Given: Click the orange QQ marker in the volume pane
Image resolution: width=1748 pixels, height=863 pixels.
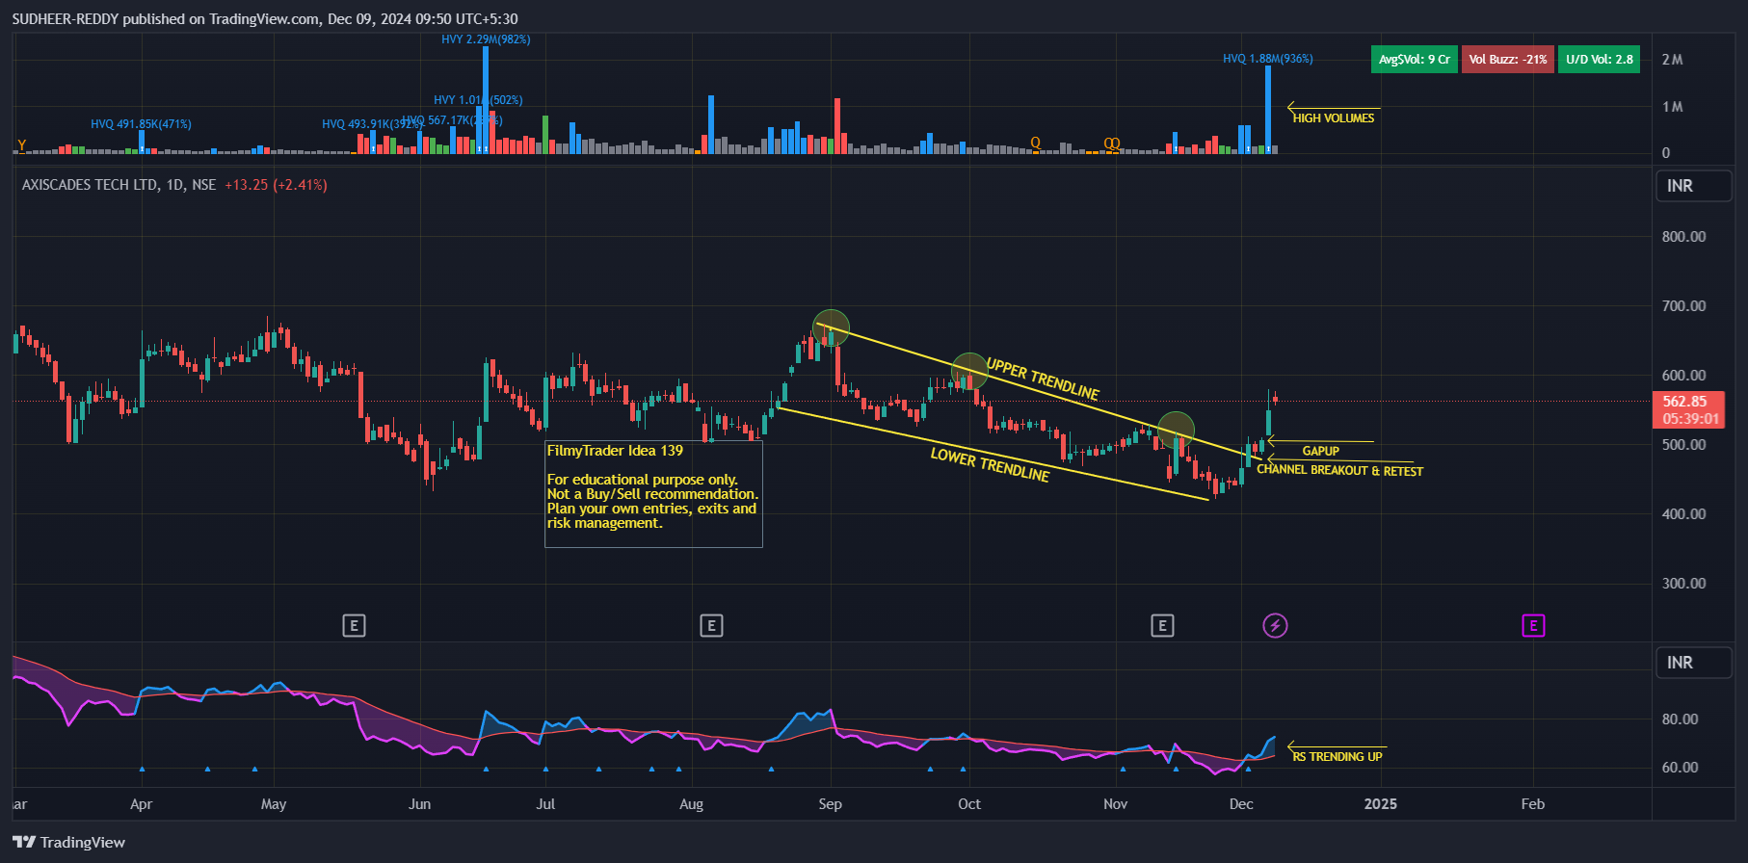Looking at the screenshot, I should coord(1112,144).
